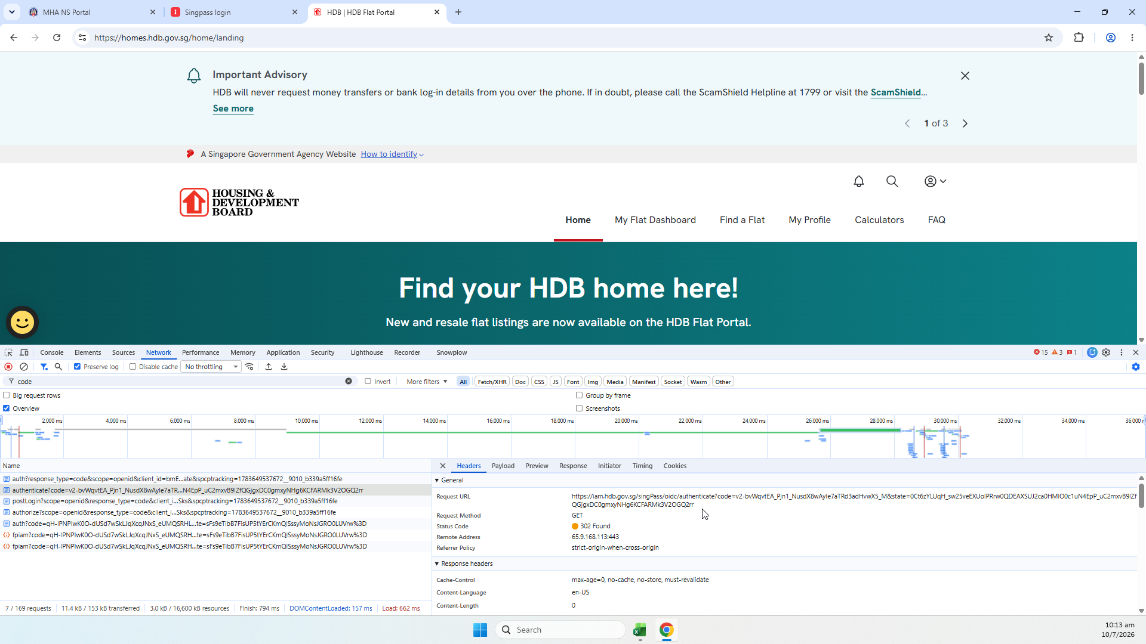Click the DevTools inspect element icon
Image resolution: width=1146 pixels, height=644 pixels.
tap(8, 352)
